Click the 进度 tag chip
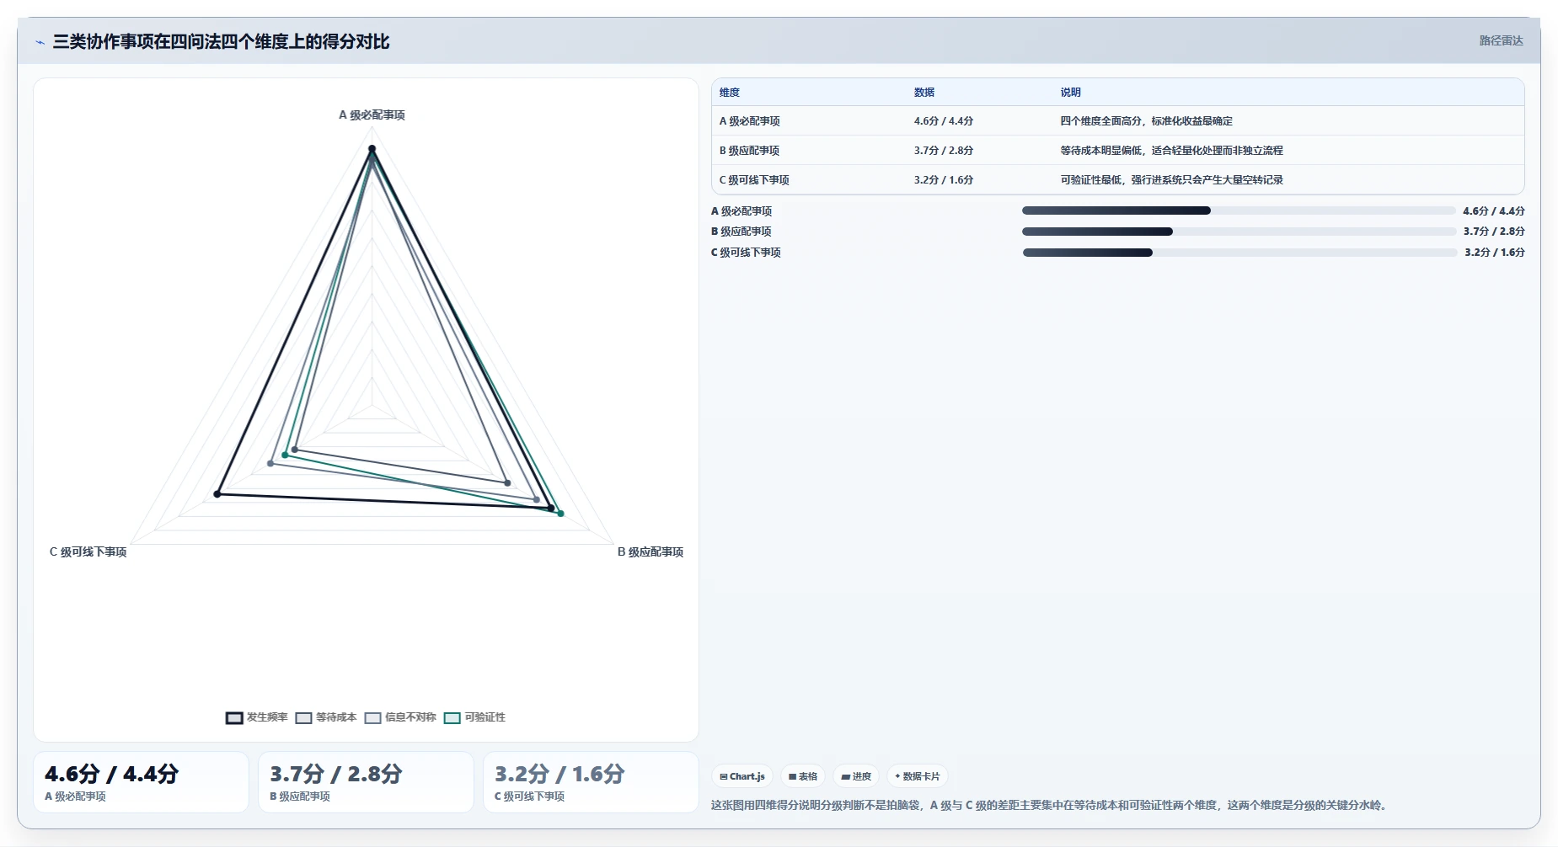Viewport: 1558px width, 847px height. (x=856, y=776)
